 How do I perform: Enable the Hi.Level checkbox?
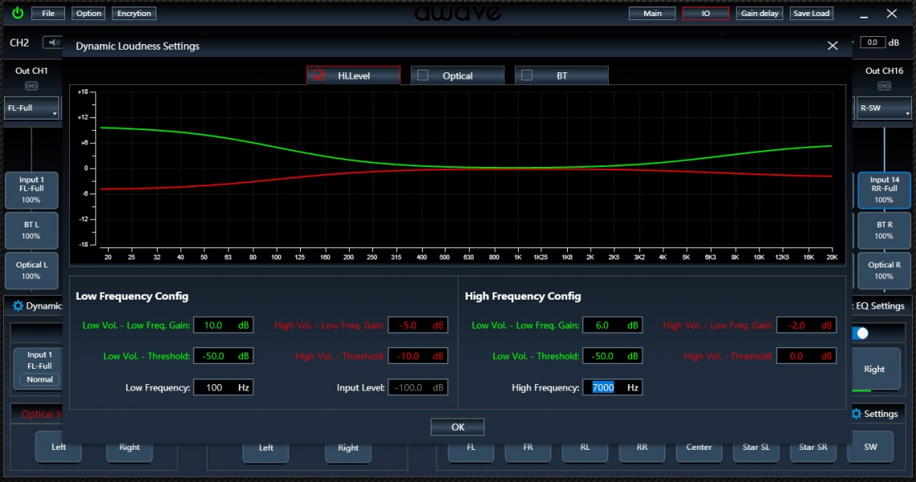(319, 76)
